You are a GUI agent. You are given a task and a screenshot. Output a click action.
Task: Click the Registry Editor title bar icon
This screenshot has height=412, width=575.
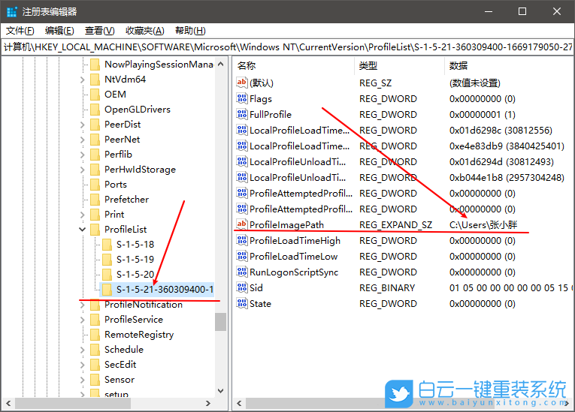[12, 12]
